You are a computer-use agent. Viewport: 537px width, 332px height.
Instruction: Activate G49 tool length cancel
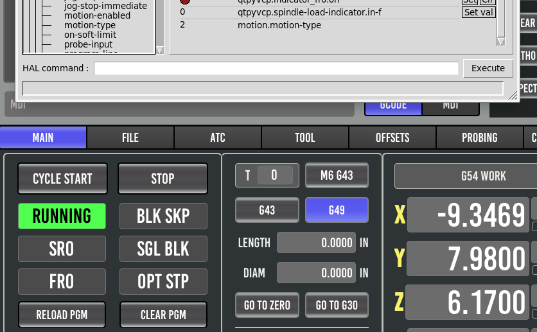pyautogui.click(x=337, y=210)
